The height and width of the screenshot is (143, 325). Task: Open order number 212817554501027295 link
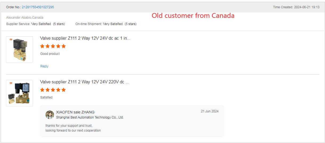point(38,7)
